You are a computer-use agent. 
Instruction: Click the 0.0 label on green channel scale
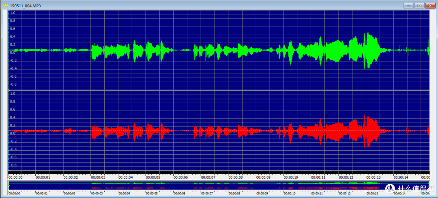coord(13,53)
